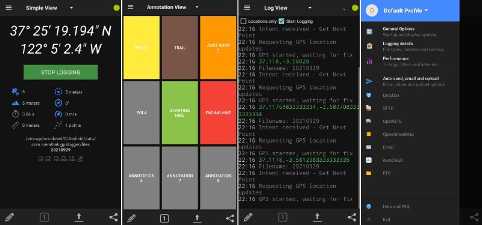Select ownCloud in the drawer
This screenshot has width=482, height=225.
click(410, 160)
